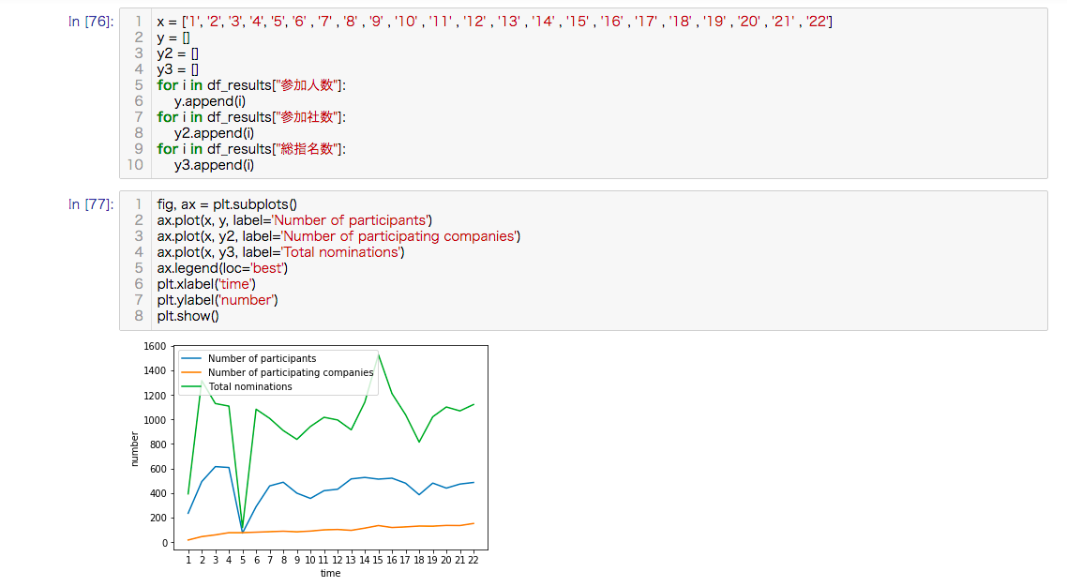Click the In [76] cell prompt
Viewport: 1067px width, 587px height.
pyautogui.click(x=91, y=22)
